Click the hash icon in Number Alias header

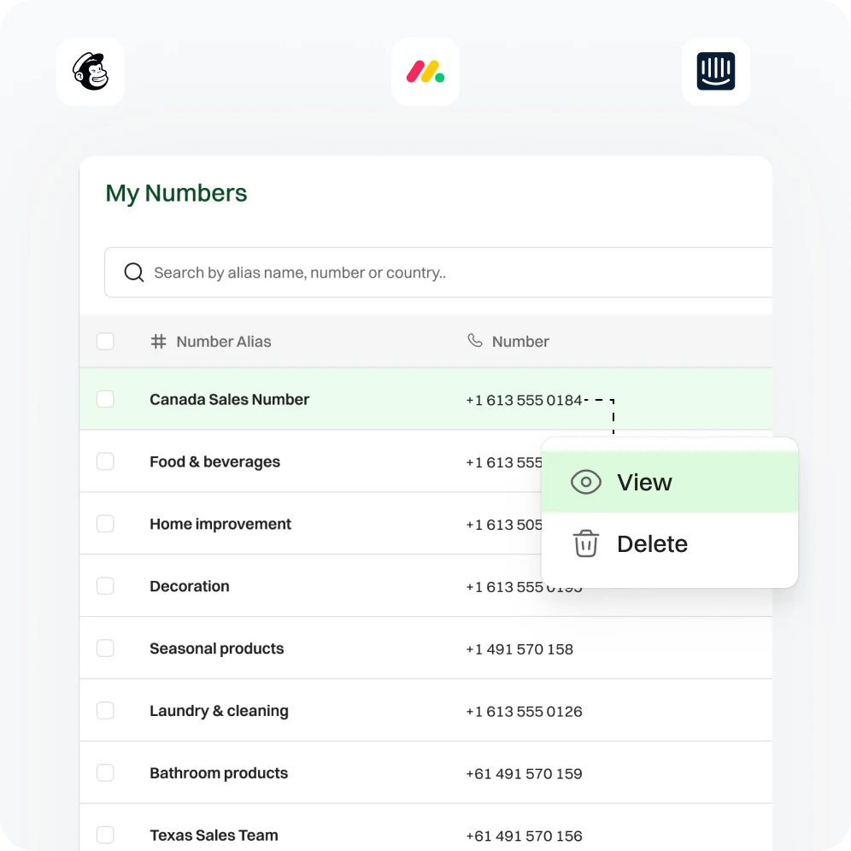158,342
